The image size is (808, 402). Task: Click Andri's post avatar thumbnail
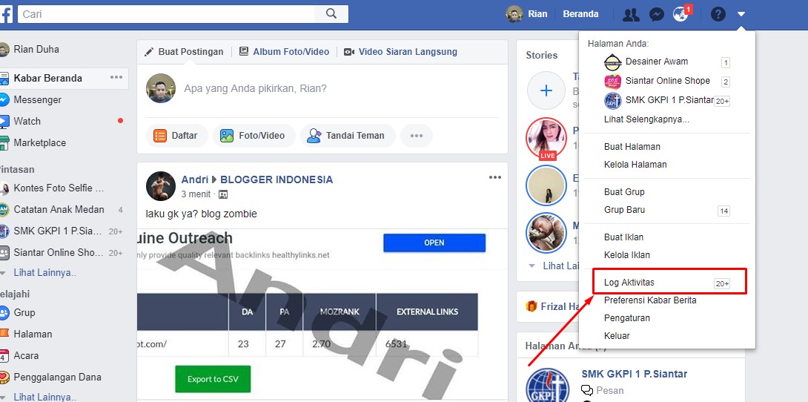pos(161,186)
